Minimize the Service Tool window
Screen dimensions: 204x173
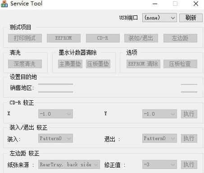(155, 4)
